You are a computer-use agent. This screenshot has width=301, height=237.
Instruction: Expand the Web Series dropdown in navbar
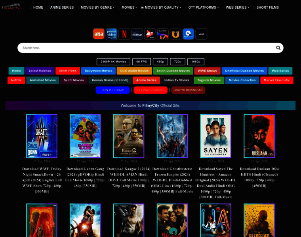click(x=237, y=8)
